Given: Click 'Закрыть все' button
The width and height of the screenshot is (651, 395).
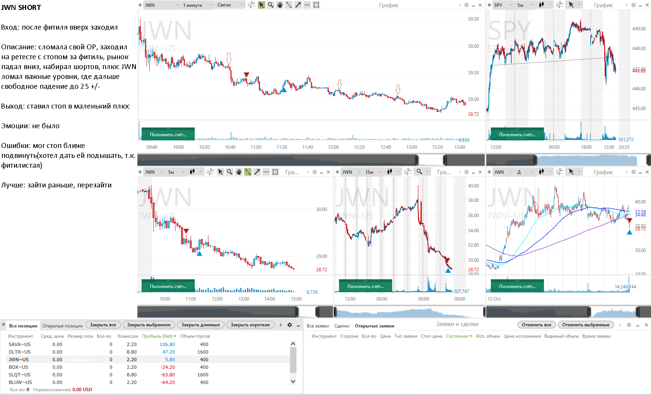Looking at the screenshot, I should pos(103,325).
